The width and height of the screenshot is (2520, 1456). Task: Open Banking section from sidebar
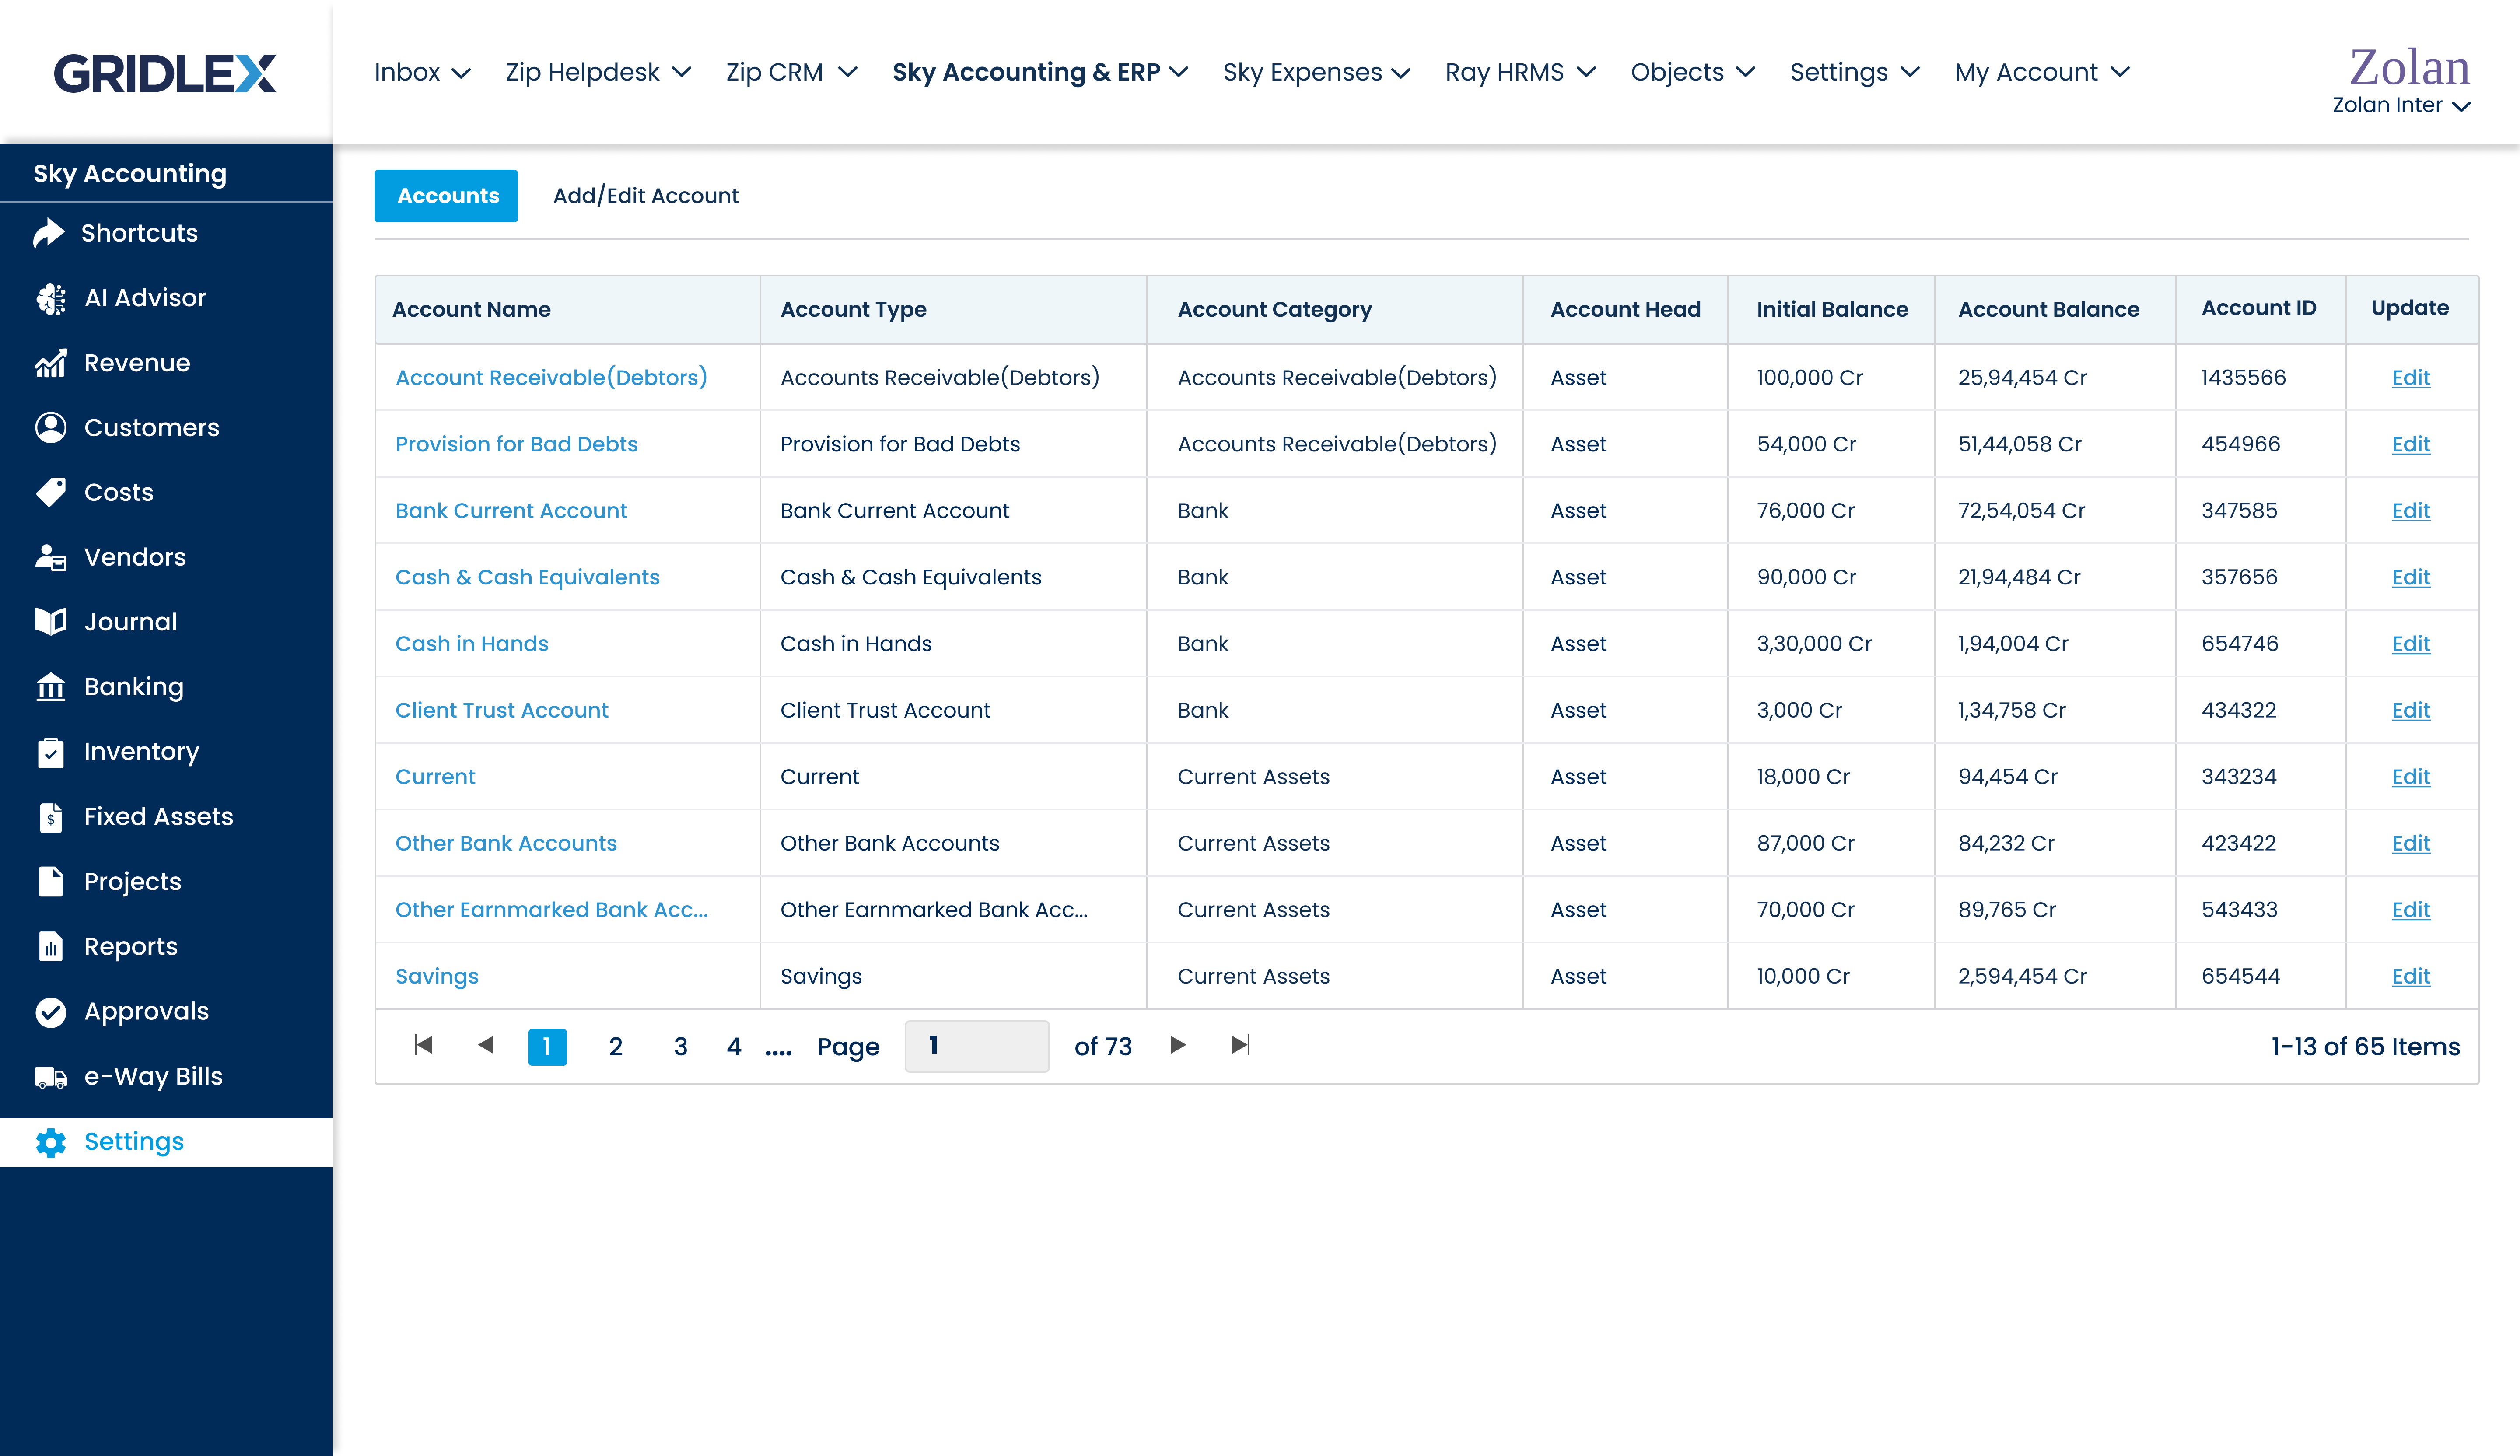tap(132, 686)
